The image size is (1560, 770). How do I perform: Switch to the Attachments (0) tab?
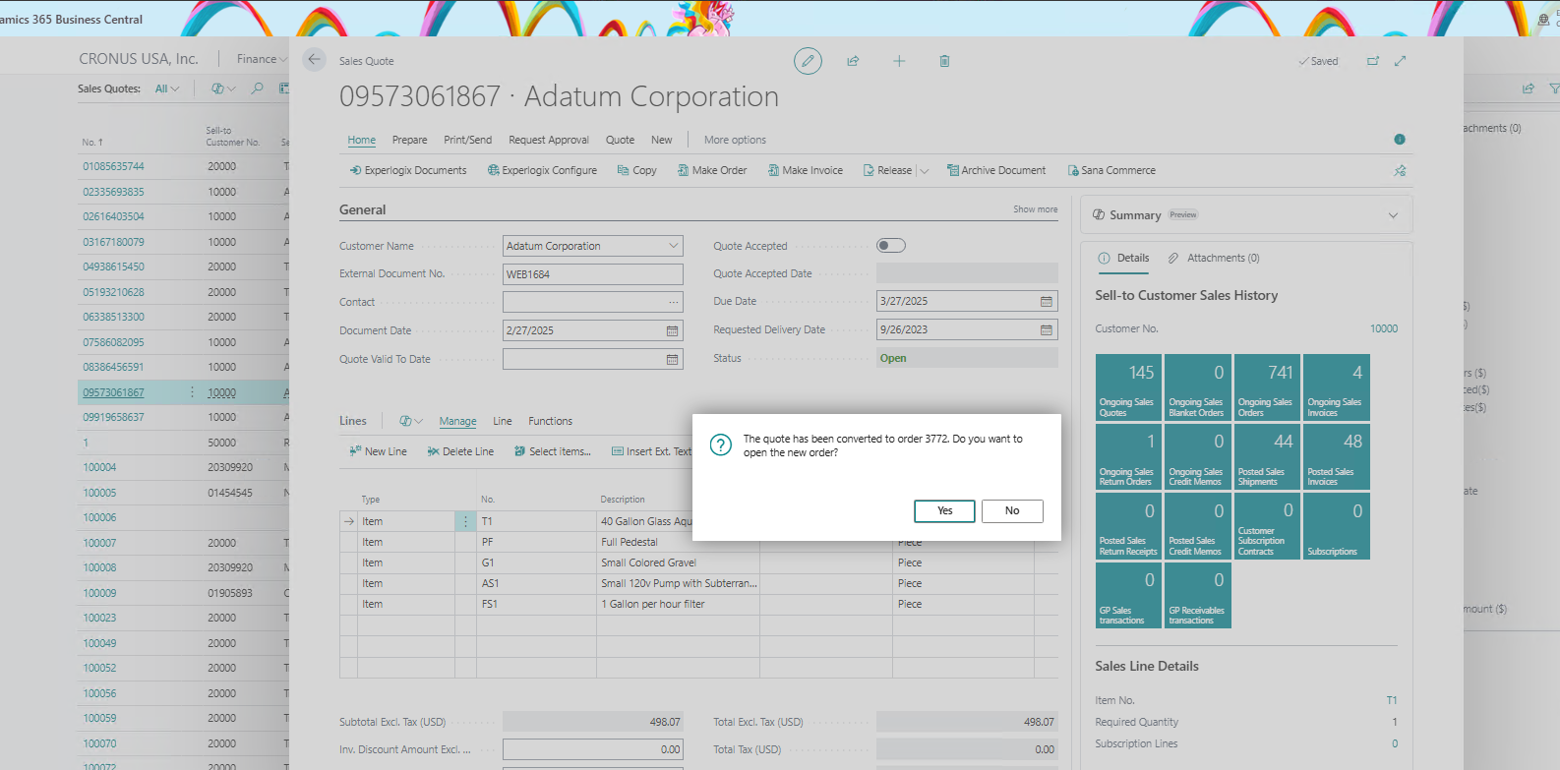(1214, 258)
